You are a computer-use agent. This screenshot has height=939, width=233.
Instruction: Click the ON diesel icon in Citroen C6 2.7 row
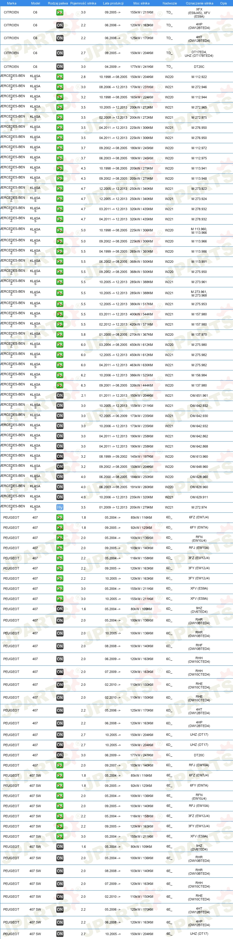pos(60,53)
